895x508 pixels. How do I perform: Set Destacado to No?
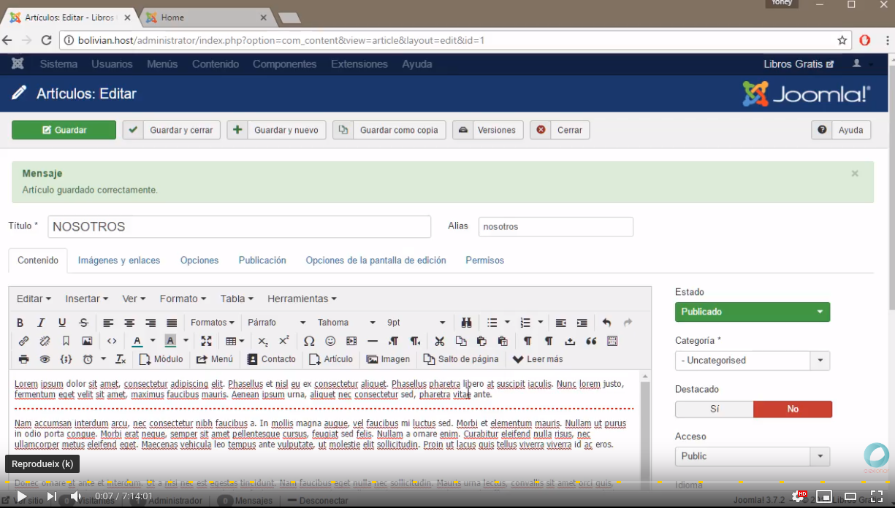click(793, 409)
